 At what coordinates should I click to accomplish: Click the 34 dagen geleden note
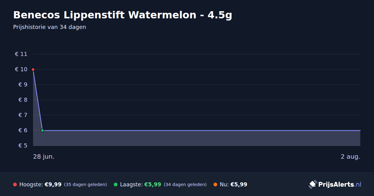click(185, 184)
